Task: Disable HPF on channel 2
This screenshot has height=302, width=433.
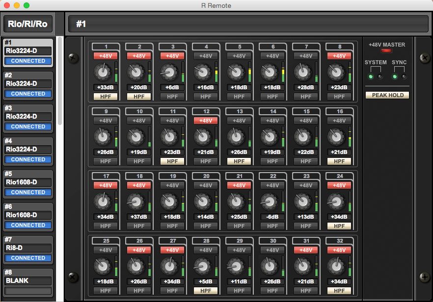Action: pos(139,97)
